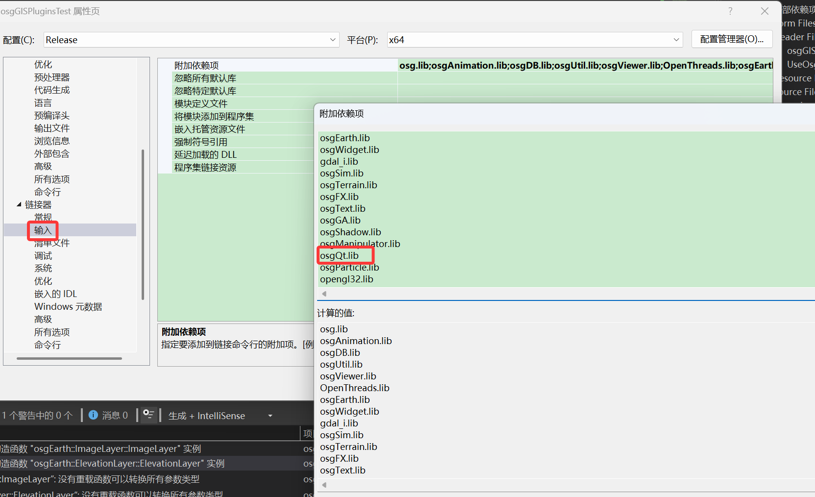
Task: Open the 生成 + IntelliSense dropdown
Action: [x=220, y=416]
